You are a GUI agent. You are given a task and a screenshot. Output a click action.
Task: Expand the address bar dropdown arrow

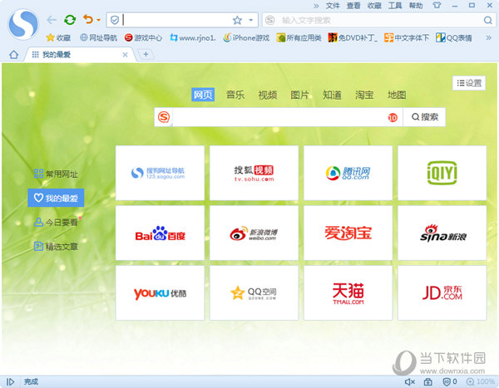click(x=250, y=20)
